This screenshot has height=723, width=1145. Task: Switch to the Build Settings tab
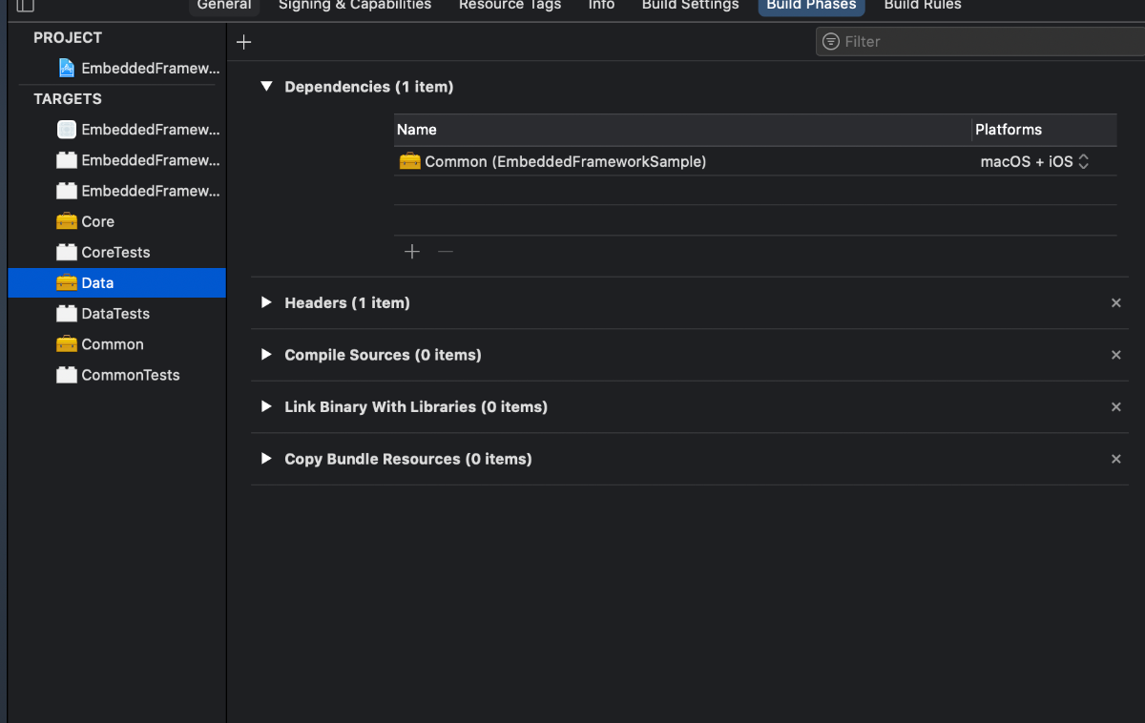coord(690,6)
